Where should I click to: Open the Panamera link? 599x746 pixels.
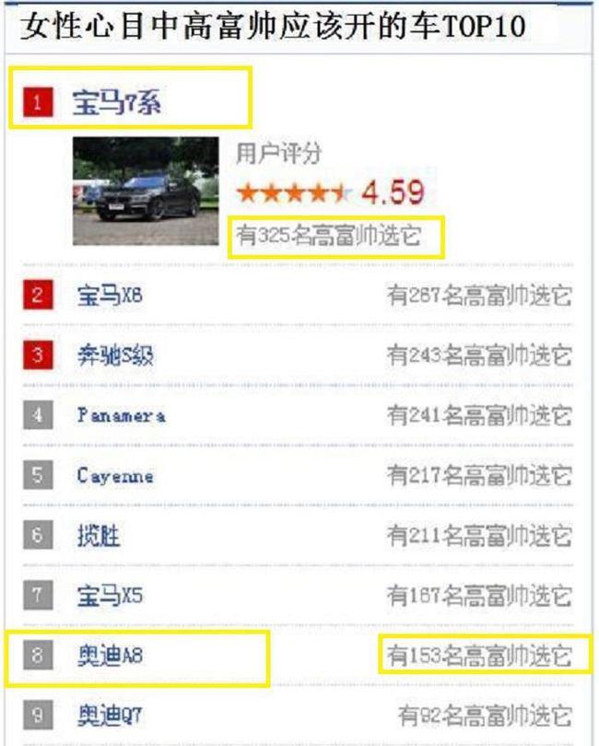click(x=122, y=415)
